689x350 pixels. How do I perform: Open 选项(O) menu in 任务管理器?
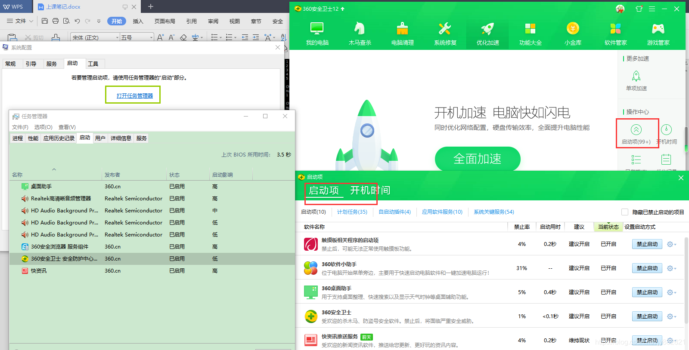click(x=43, y=127)
